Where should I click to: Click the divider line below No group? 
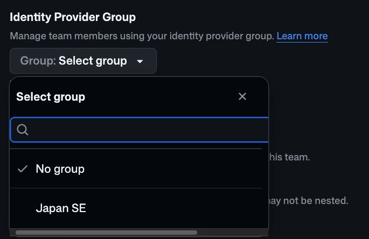[136, 188]
